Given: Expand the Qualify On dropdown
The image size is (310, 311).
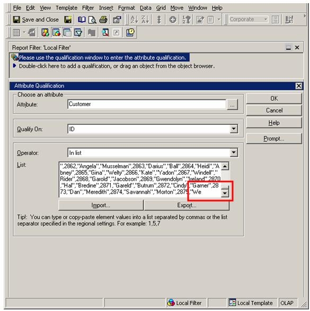Looking at the screenshot, I should [x=234, y=129].
